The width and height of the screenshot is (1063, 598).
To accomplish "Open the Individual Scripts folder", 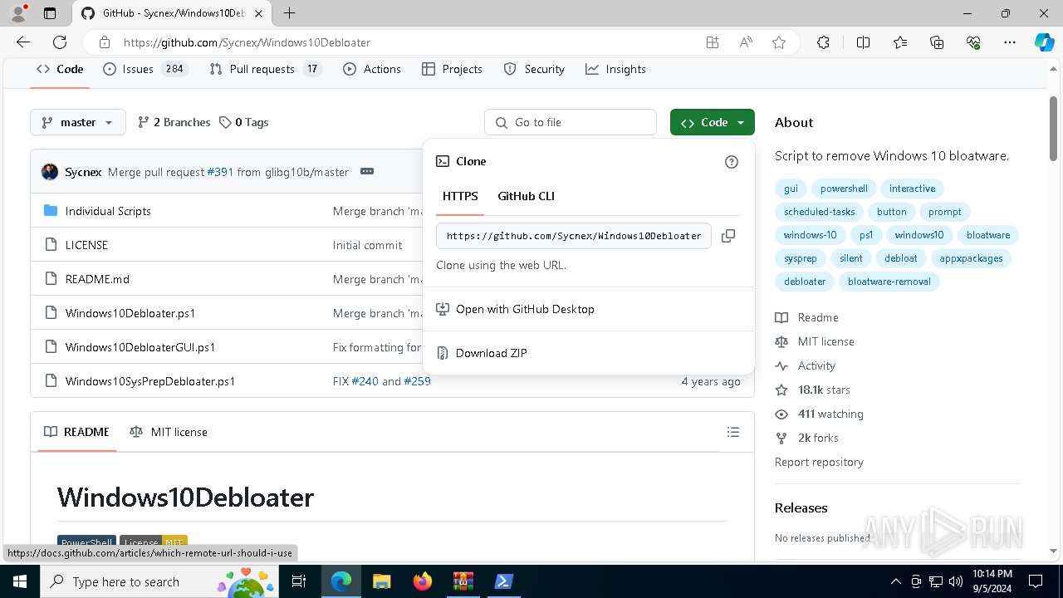I will 108,211.
